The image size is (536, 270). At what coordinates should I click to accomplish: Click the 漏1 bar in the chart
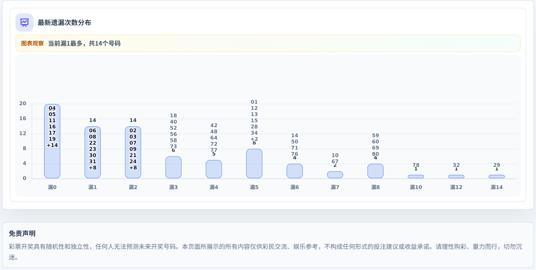click(93, 152)
